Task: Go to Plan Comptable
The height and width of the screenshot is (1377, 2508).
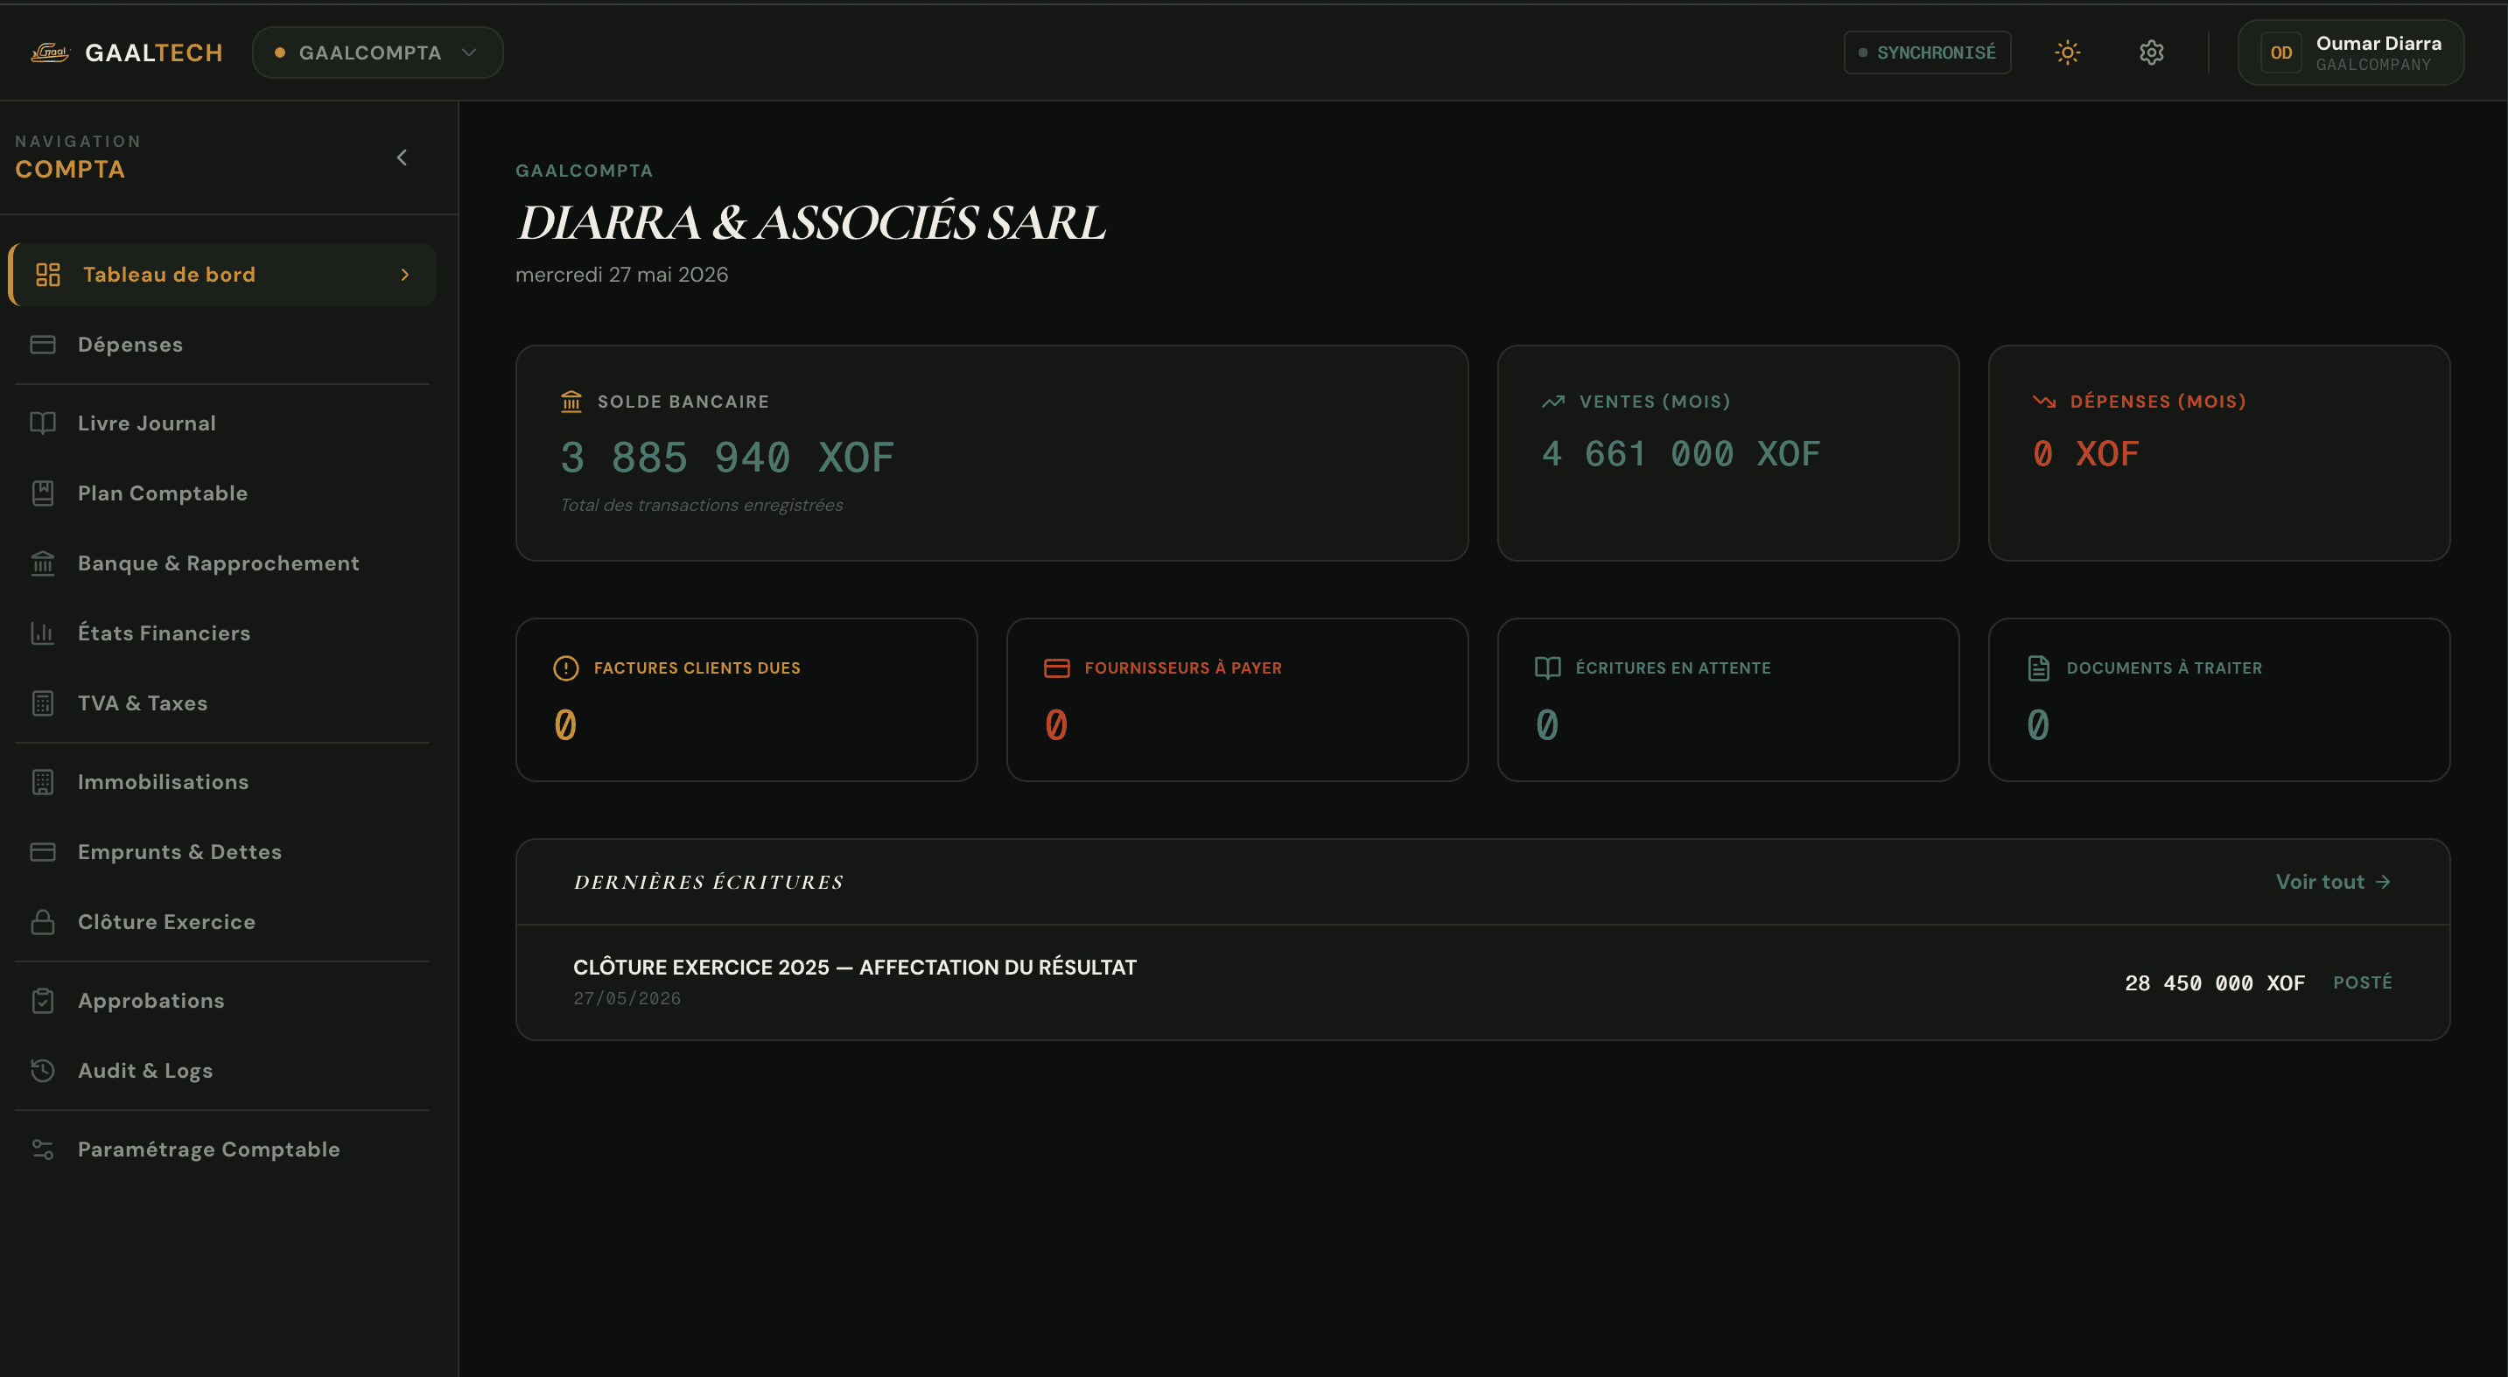Action: 223,493
